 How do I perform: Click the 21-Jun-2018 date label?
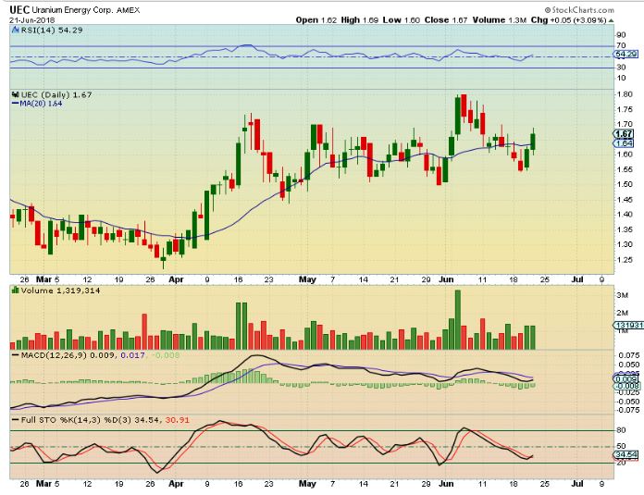32,20
